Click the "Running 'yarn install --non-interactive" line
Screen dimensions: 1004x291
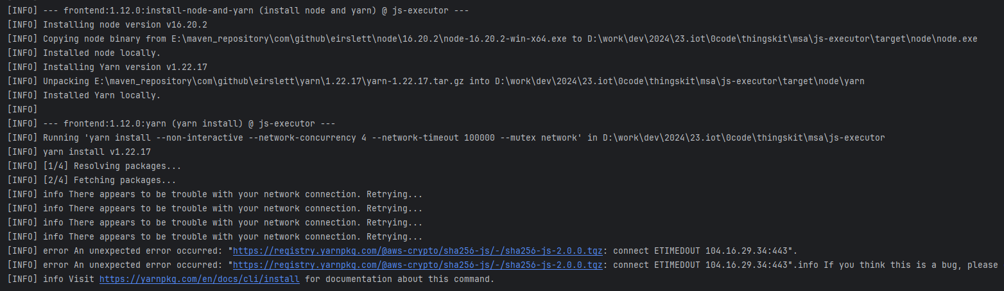[x=449, y=137]
